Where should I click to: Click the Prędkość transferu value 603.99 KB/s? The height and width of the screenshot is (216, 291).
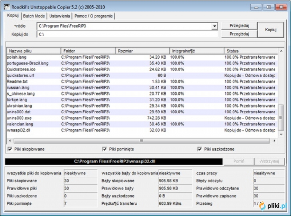175,203
